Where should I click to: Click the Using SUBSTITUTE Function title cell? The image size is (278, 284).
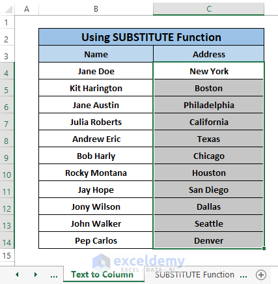click(x=152, y=37)
